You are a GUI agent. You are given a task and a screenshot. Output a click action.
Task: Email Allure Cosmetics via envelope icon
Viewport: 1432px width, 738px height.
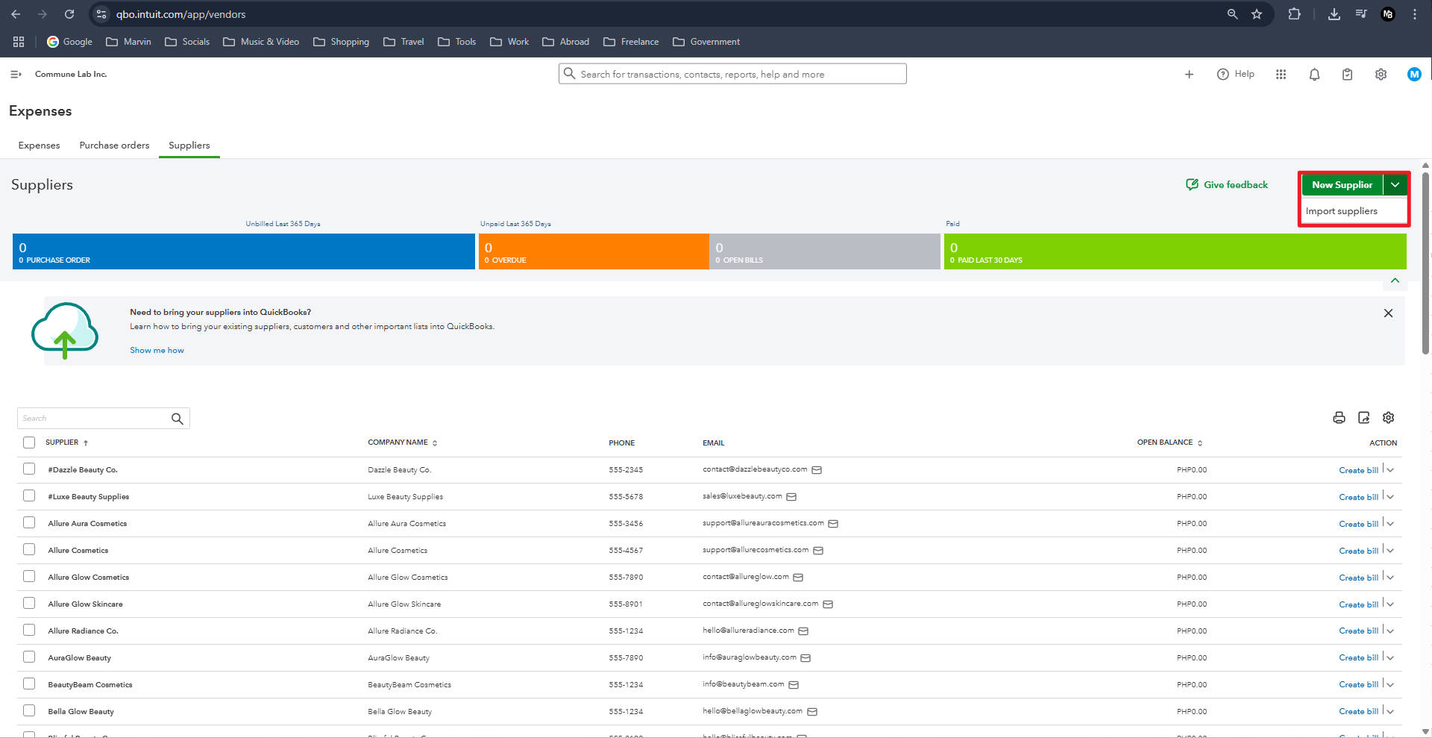tap(818, 551)
